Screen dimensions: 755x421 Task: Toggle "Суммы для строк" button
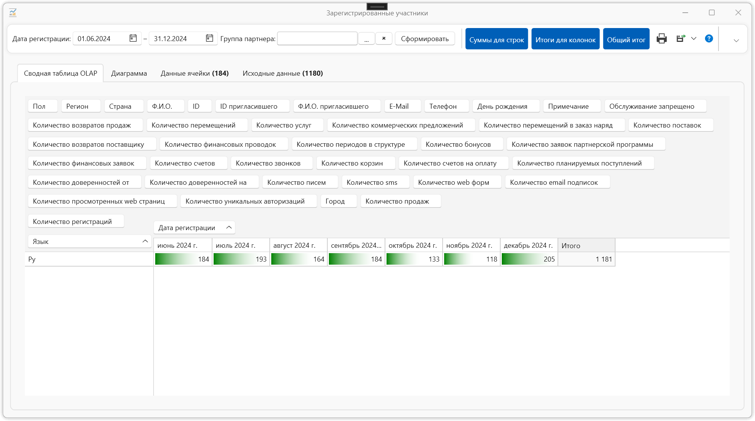click(x=496, y=39)
